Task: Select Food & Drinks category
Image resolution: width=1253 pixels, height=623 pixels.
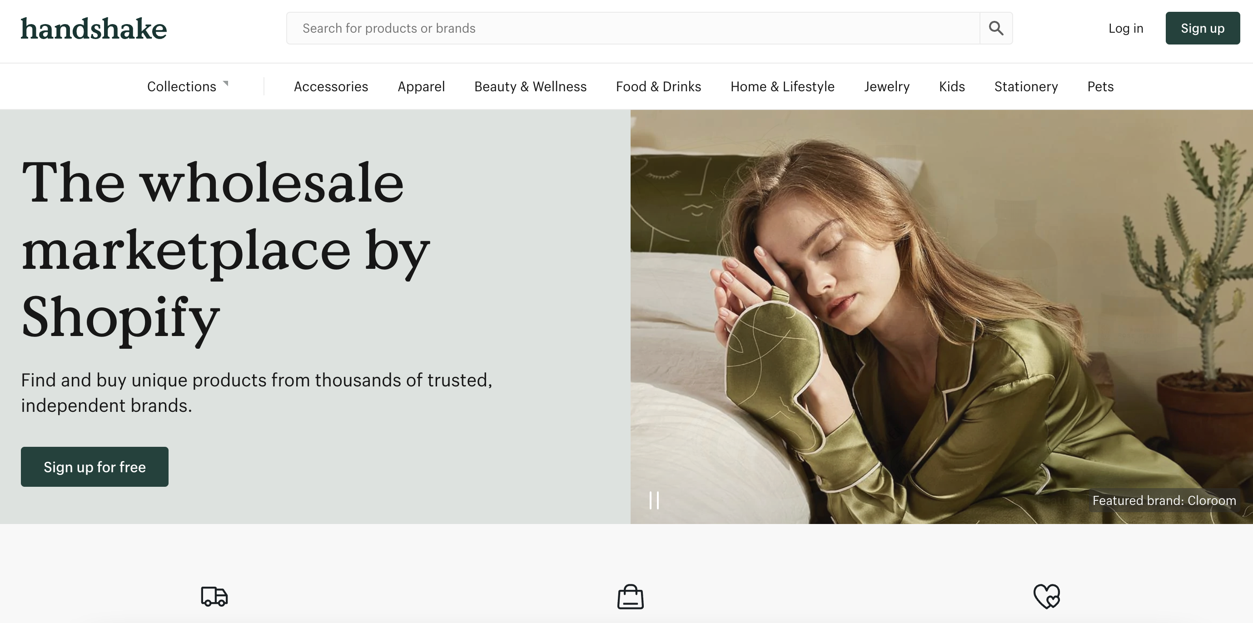Action: point(658,86)
